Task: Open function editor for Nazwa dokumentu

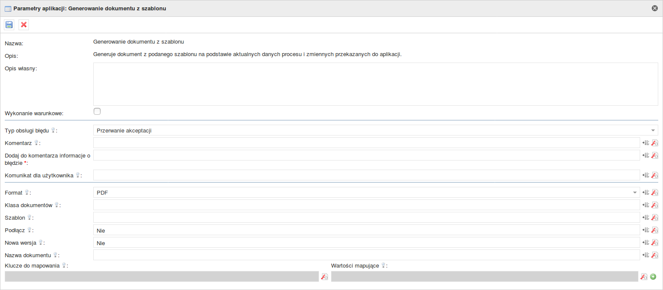Action: [x=654, y=255]
